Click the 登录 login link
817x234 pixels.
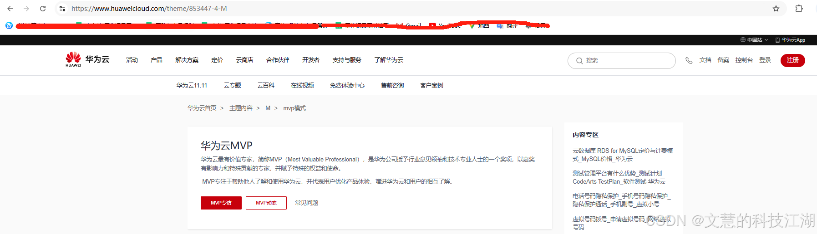[x=765, y=60]
